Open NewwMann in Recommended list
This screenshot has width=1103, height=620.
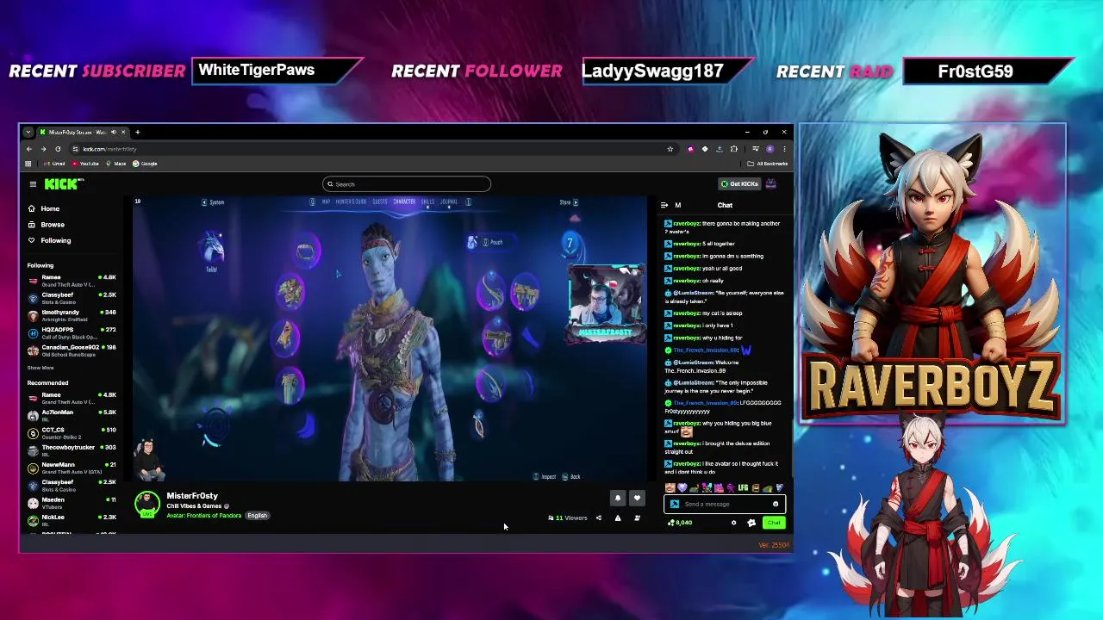pos(72,468)
